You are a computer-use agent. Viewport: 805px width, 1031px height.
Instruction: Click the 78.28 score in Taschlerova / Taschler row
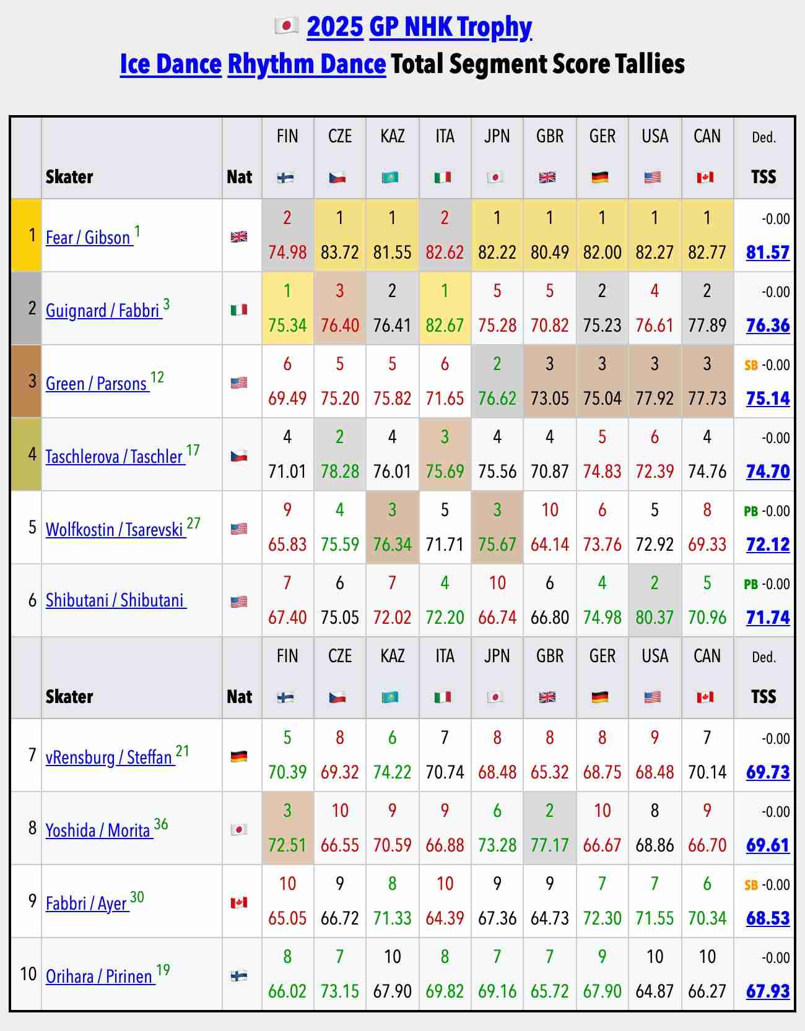[340, 472]
